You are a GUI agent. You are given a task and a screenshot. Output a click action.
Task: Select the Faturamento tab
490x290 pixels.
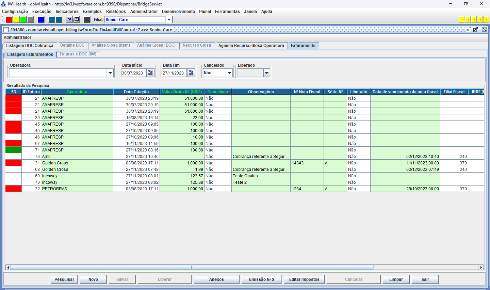(303, 46)
